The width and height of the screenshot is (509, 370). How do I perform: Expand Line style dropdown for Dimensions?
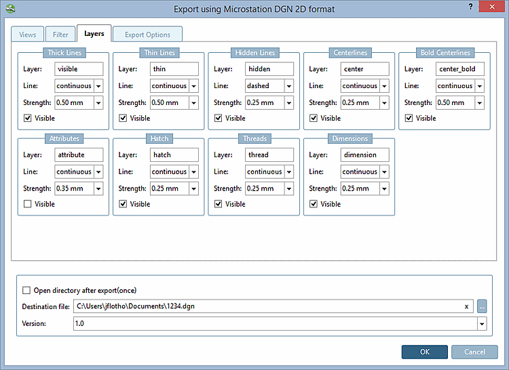click(x=384, y=172)
